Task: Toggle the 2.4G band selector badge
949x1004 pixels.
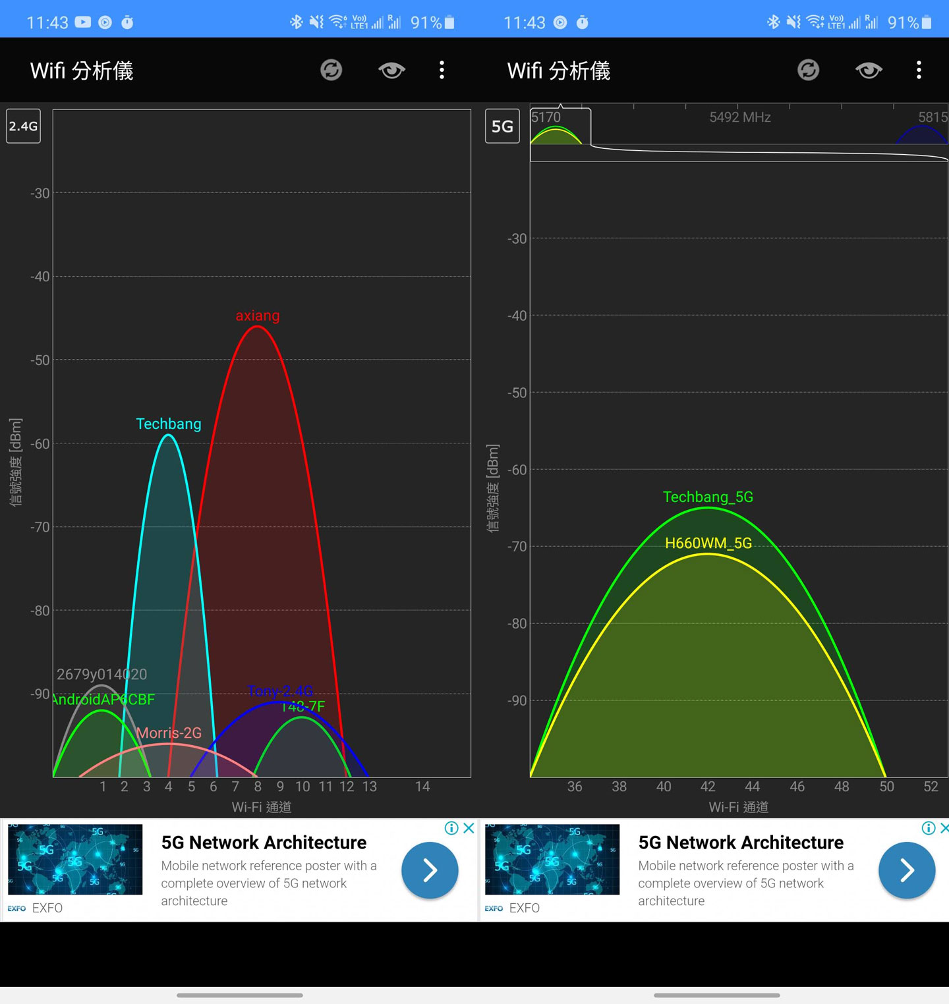Action: pyautogui.click(x=23, y=126)
